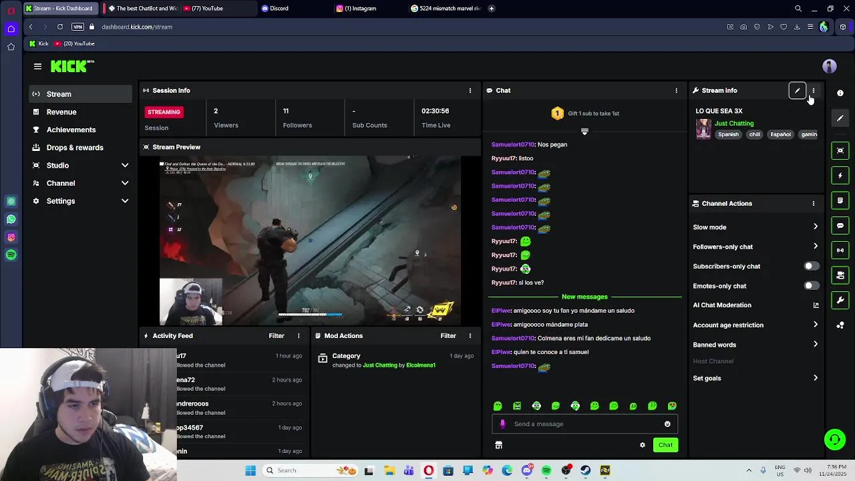Click the green support headset bubble

tap(834, 439)
